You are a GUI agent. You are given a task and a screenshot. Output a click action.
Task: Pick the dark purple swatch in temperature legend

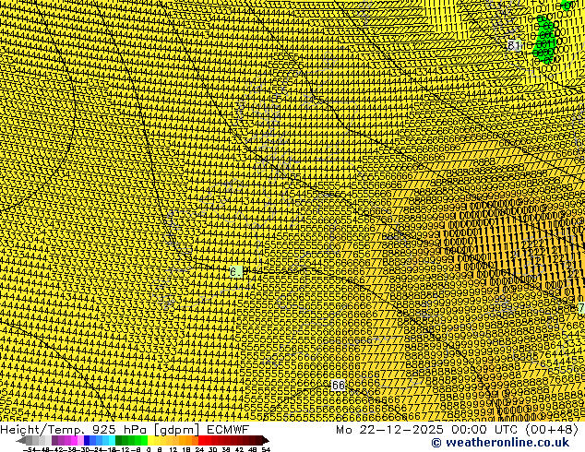[x=54, y=440]
